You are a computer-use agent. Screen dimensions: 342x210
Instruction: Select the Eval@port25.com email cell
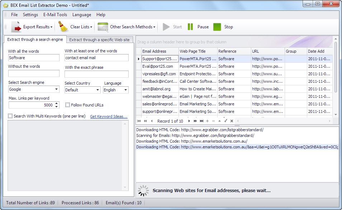(x=160, y=66)
